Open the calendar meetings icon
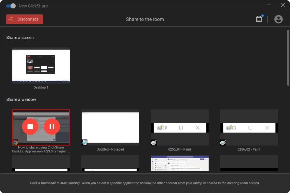The image size is (290, 193). [x=259, y=19]
